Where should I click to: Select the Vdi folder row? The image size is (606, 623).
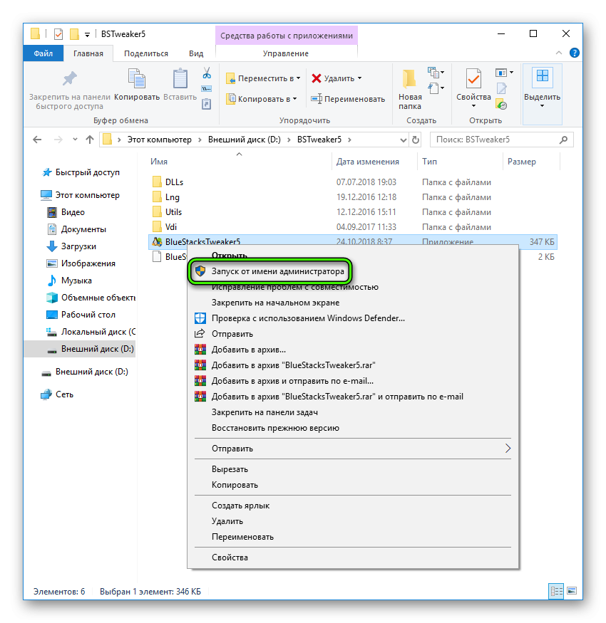(352, 227)
